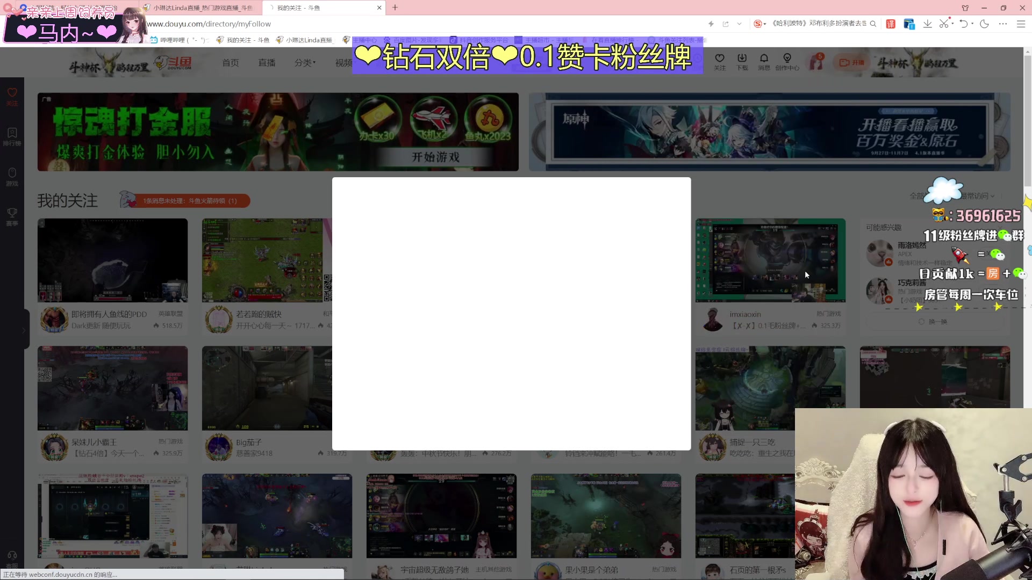Click the 开播 start streaming button
The image size is (1032, 580).
[x=852, y=62]
